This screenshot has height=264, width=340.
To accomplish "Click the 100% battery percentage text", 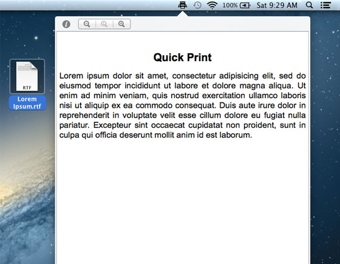I will coord(230,5).
